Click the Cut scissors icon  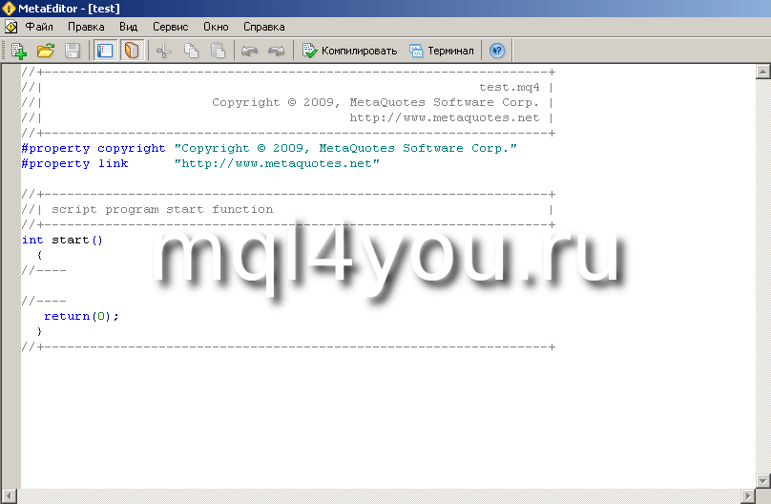click(x=164, y=51)
